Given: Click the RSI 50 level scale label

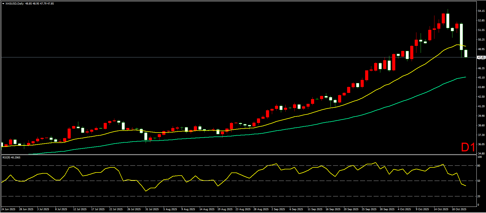Looking at the screenshot, I should [x=479, y=181].
